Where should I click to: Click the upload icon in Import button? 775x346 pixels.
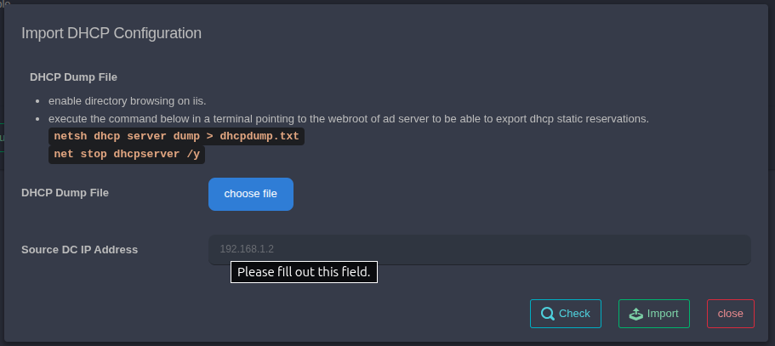click(x=636, y=314)
